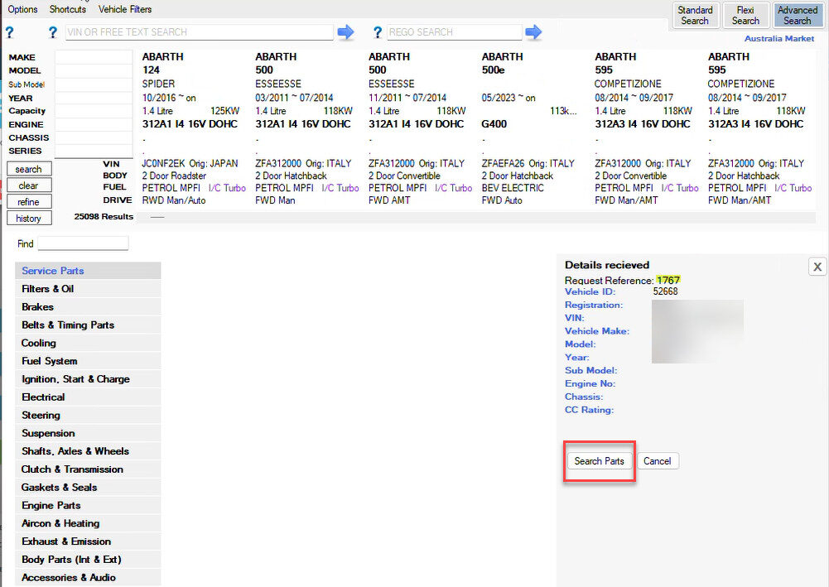Image resolution: width=829 pixels, height=587 pixels.
Task: Select Service Parts category
Action: pos(89,271)
